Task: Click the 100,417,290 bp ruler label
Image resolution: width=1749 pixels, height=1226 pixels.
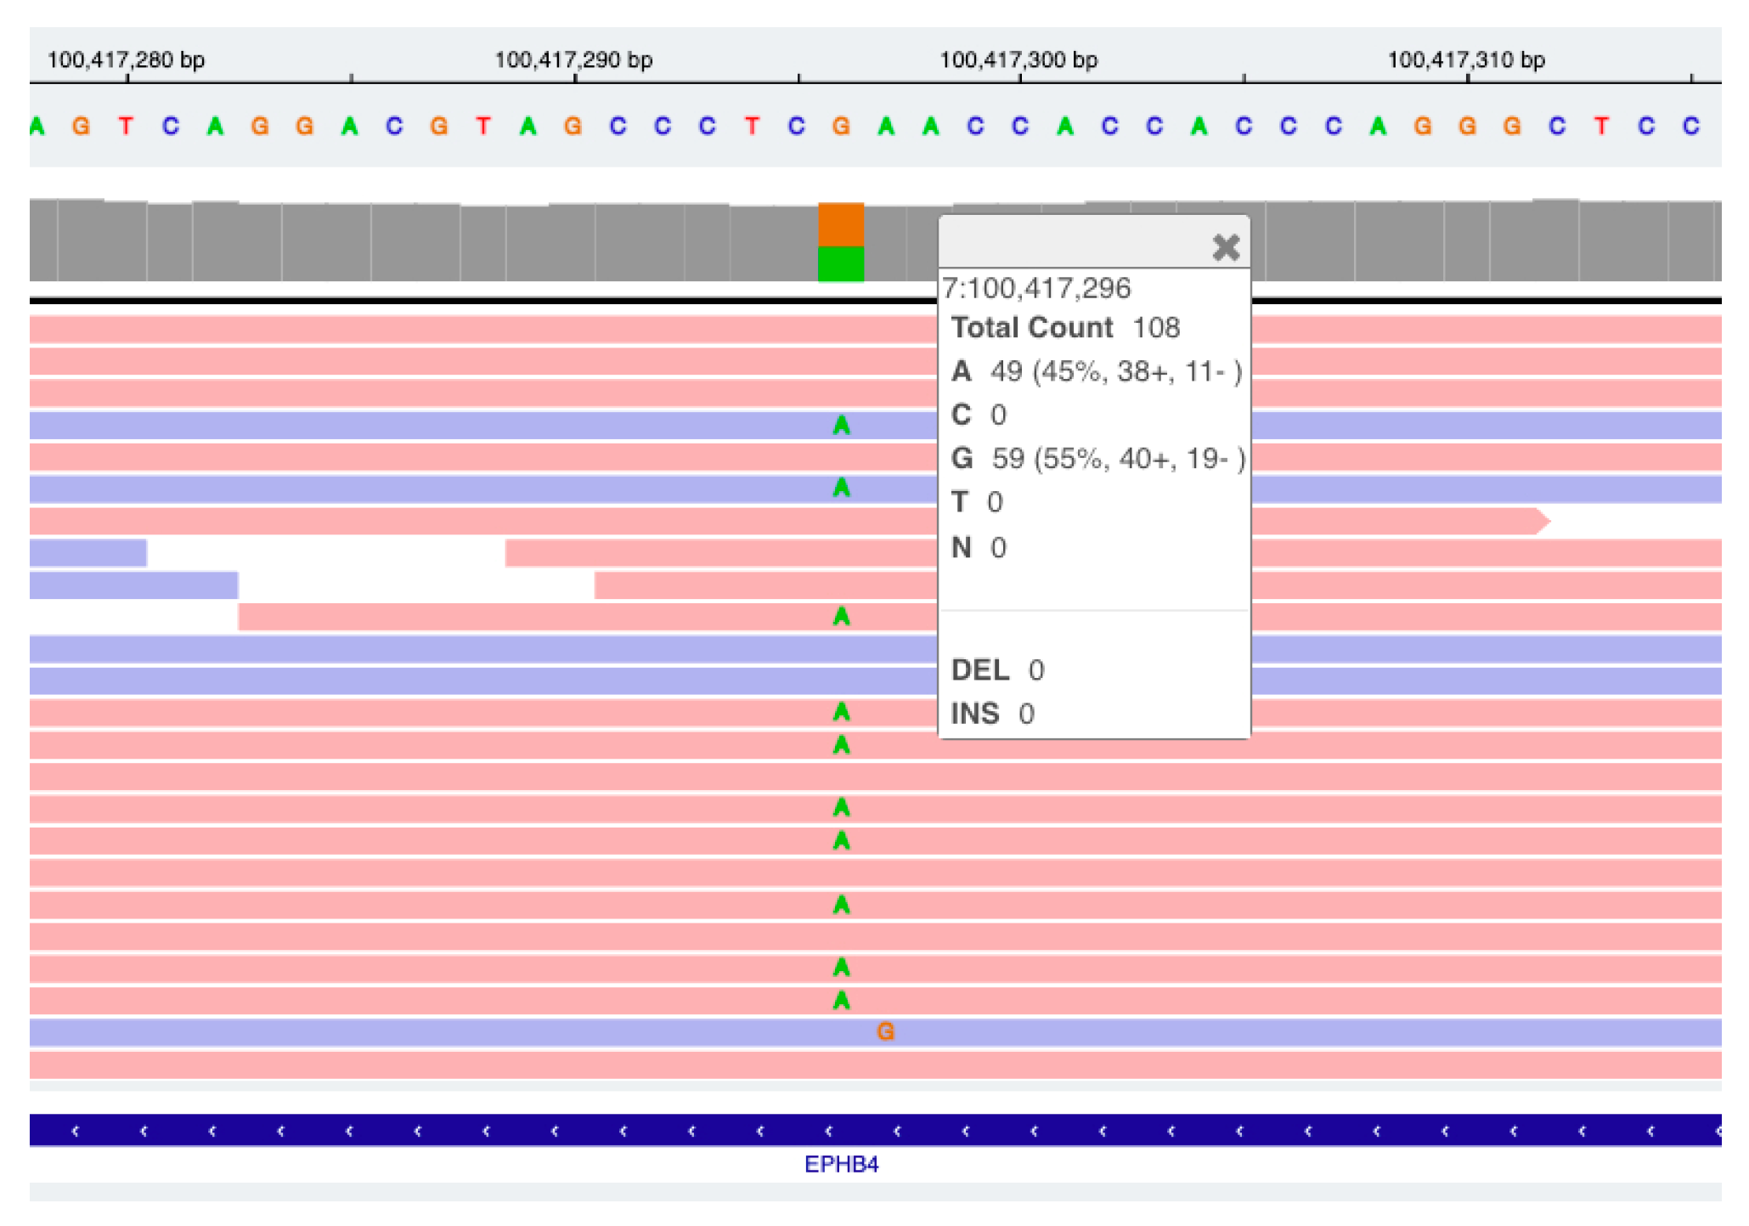Action: click(x=573, y=59)
